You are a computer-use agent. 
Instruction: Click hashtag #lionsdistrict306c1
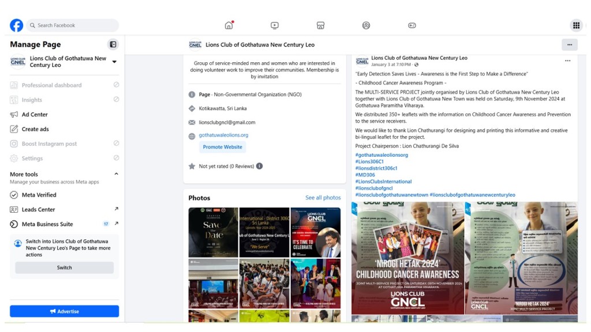(376, 168)
